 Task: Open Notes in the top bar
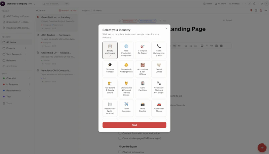[207, 4]
